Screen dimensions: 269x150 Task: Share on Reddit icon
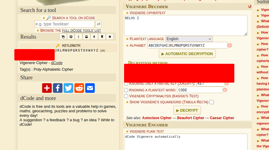(79, 88)
